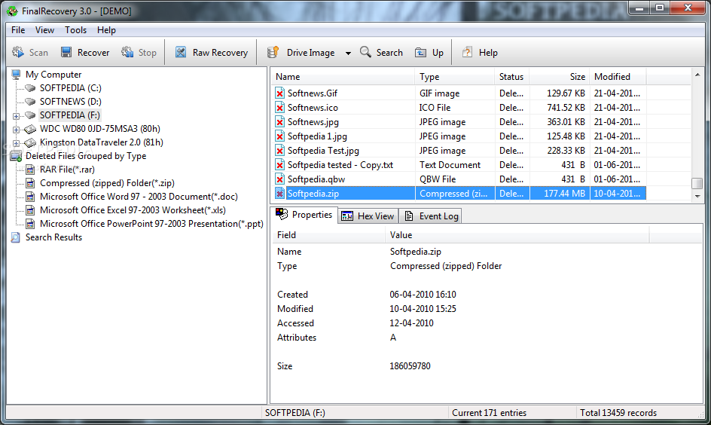Screen dimensions: 711x425
Task: Click the Drive Image icon
Action: click(x=273, y=52)
